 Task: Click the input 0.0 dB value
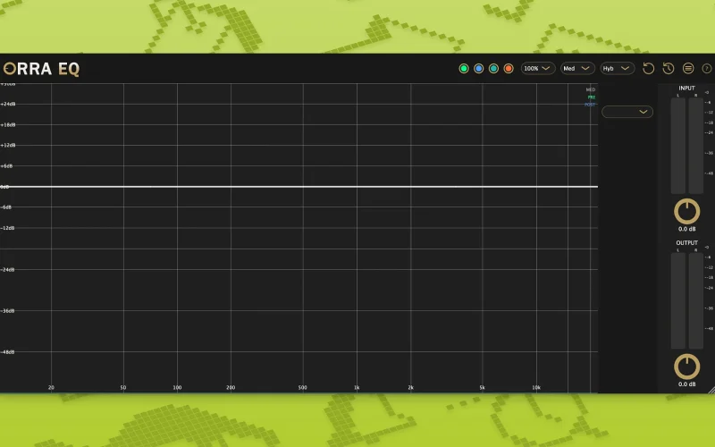tap(686, 230)
